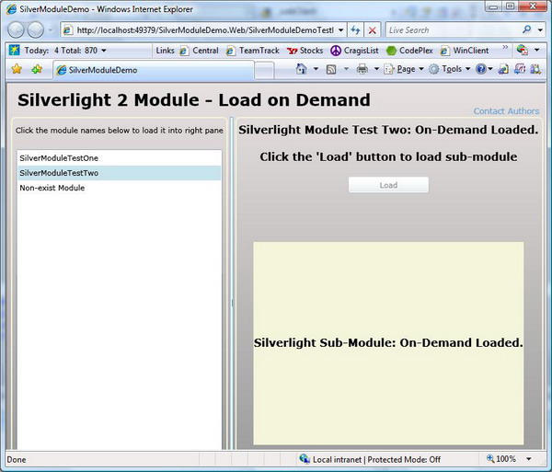This screenshot has width=552, height=472.
Task: Expand the address bar history dropdown
Action: (340, 30)
